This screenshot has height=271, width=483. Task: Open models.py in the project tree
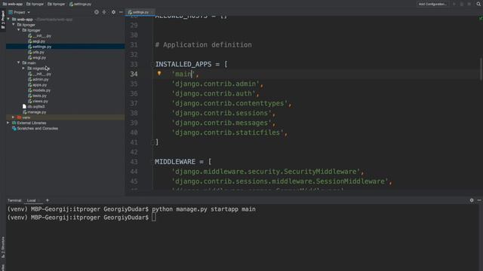tap(39, 90)
